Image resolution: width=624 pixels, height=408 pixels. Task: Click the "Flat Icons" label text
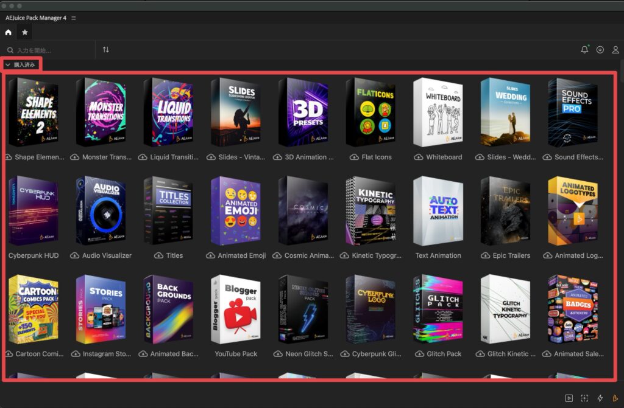(377, 157)
